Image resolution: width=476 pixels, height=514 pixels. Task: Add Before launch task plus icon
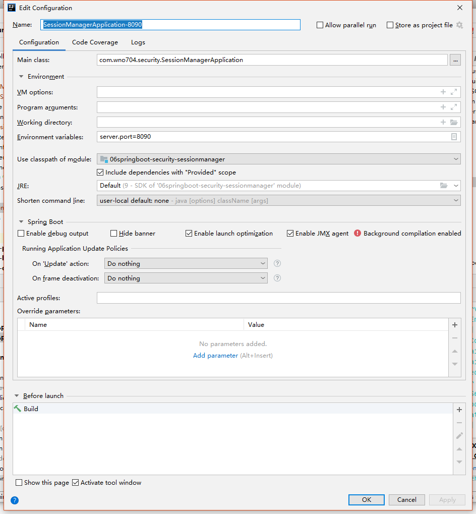point(459,410)
